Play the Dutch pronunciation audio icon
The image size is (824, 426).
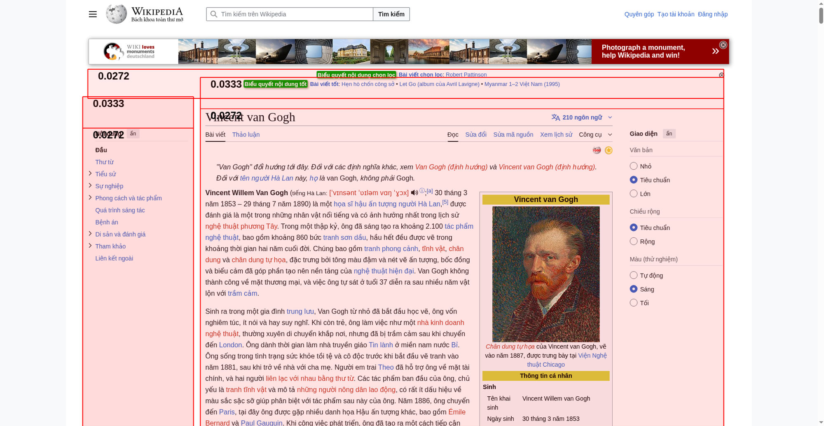(x=414, y=193)
